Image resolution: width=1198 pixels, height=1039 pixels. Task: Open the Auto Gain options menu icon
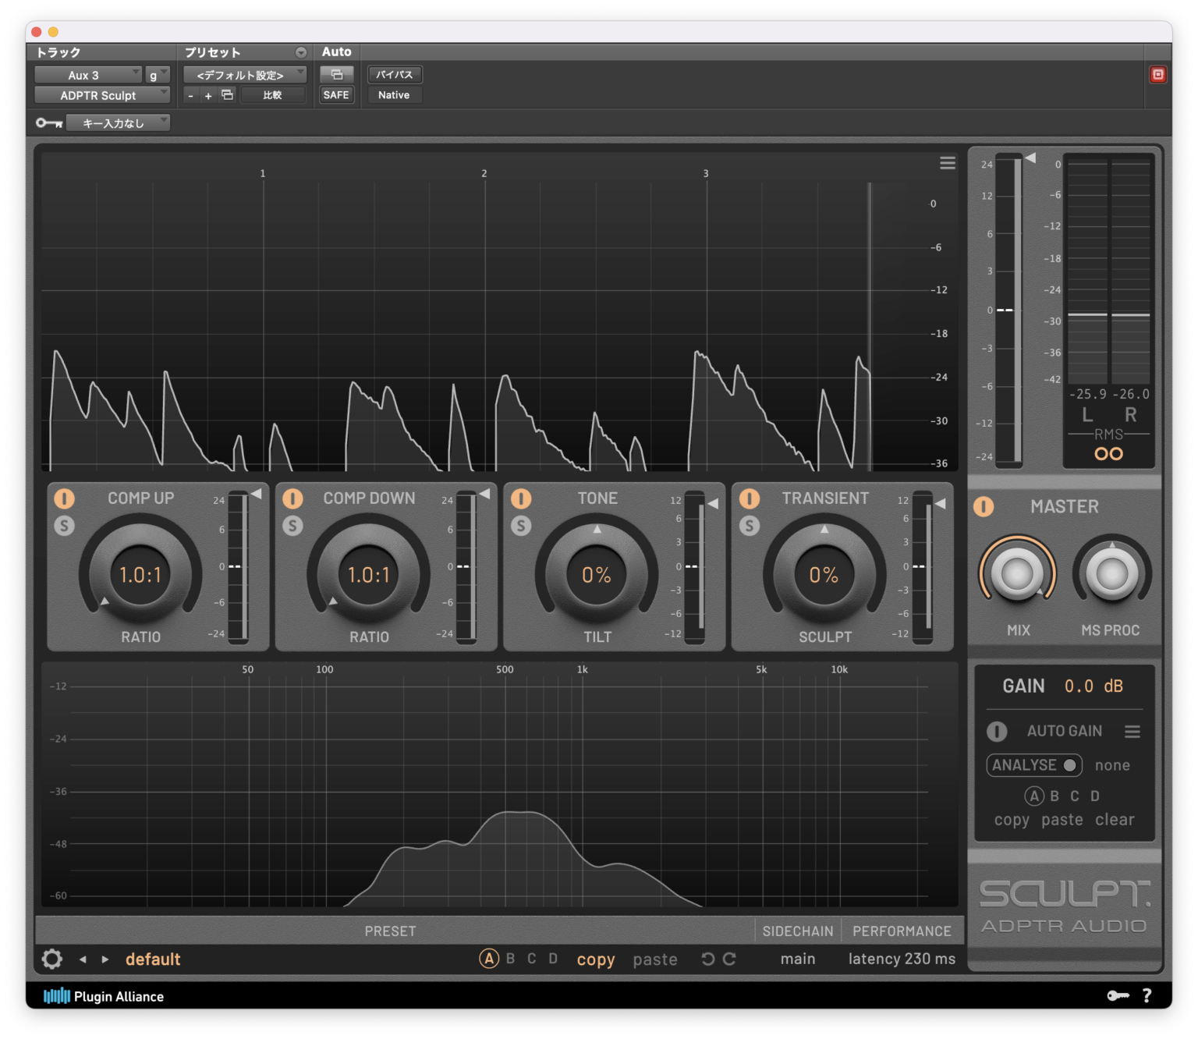(1132, 732)
